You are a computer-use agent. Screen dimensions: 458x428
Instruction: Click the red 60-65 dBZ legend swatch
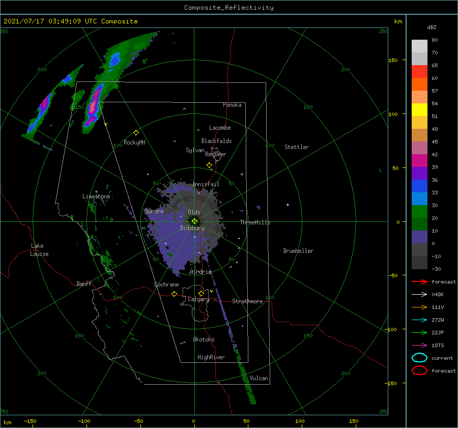click(x=419, y=72)
